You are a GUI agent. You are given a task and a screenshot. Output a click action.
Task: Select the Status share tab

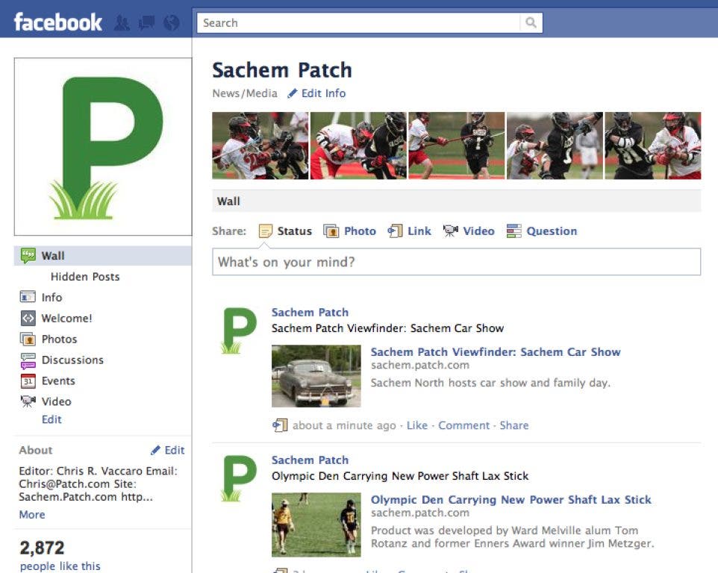tap(285, 231)
